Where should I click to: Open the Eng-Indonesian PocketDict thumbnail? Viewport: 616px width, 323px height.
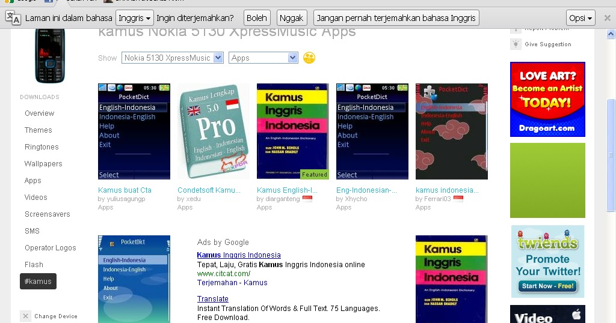(x=372, y=131)
